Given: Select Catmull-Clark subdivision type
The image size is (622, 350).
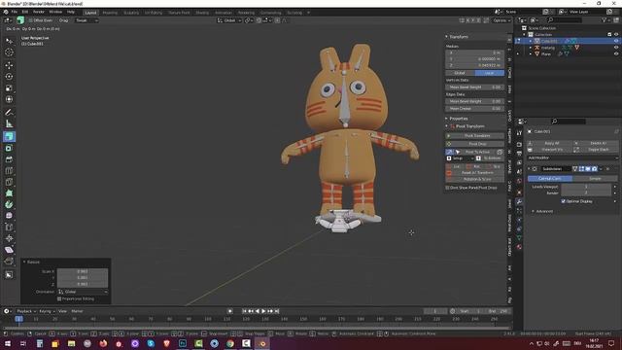Looking at the screenshot, I should pos(550,179).
